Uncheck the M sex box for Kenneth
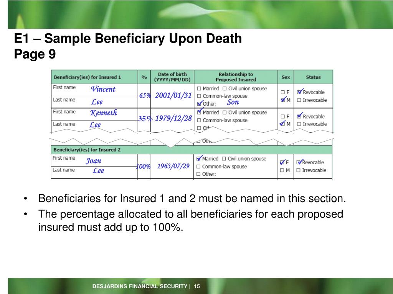Screen dimensions: 393x294 click(x=283, y=124)
